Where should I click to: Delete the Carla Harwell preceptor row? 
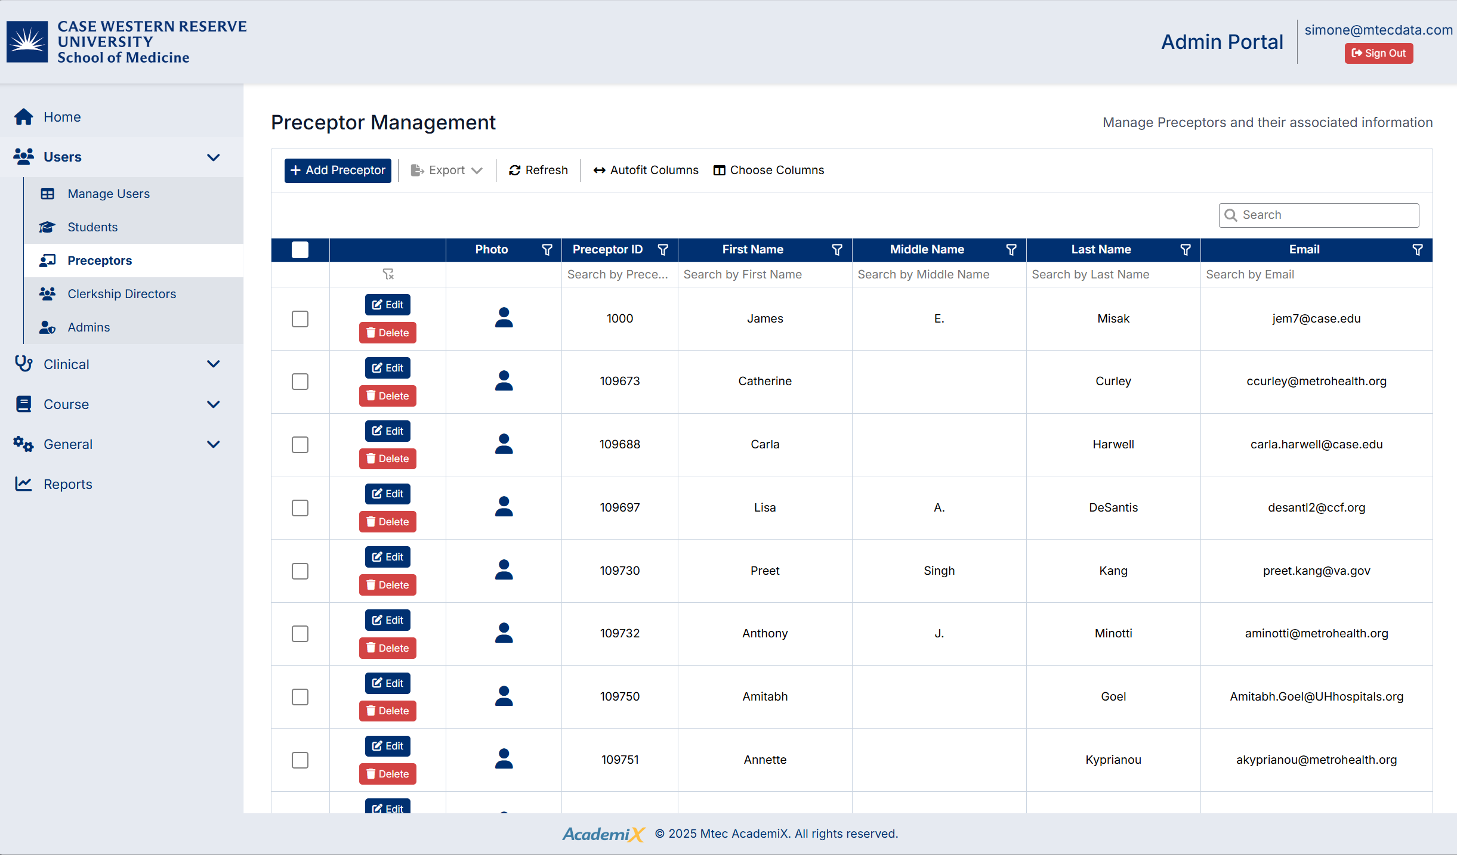click(388, 459)
